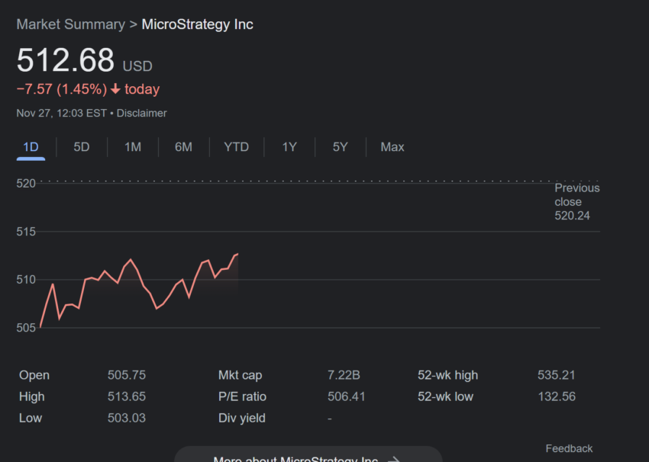Switch to the 1Y range

point(289,147)
